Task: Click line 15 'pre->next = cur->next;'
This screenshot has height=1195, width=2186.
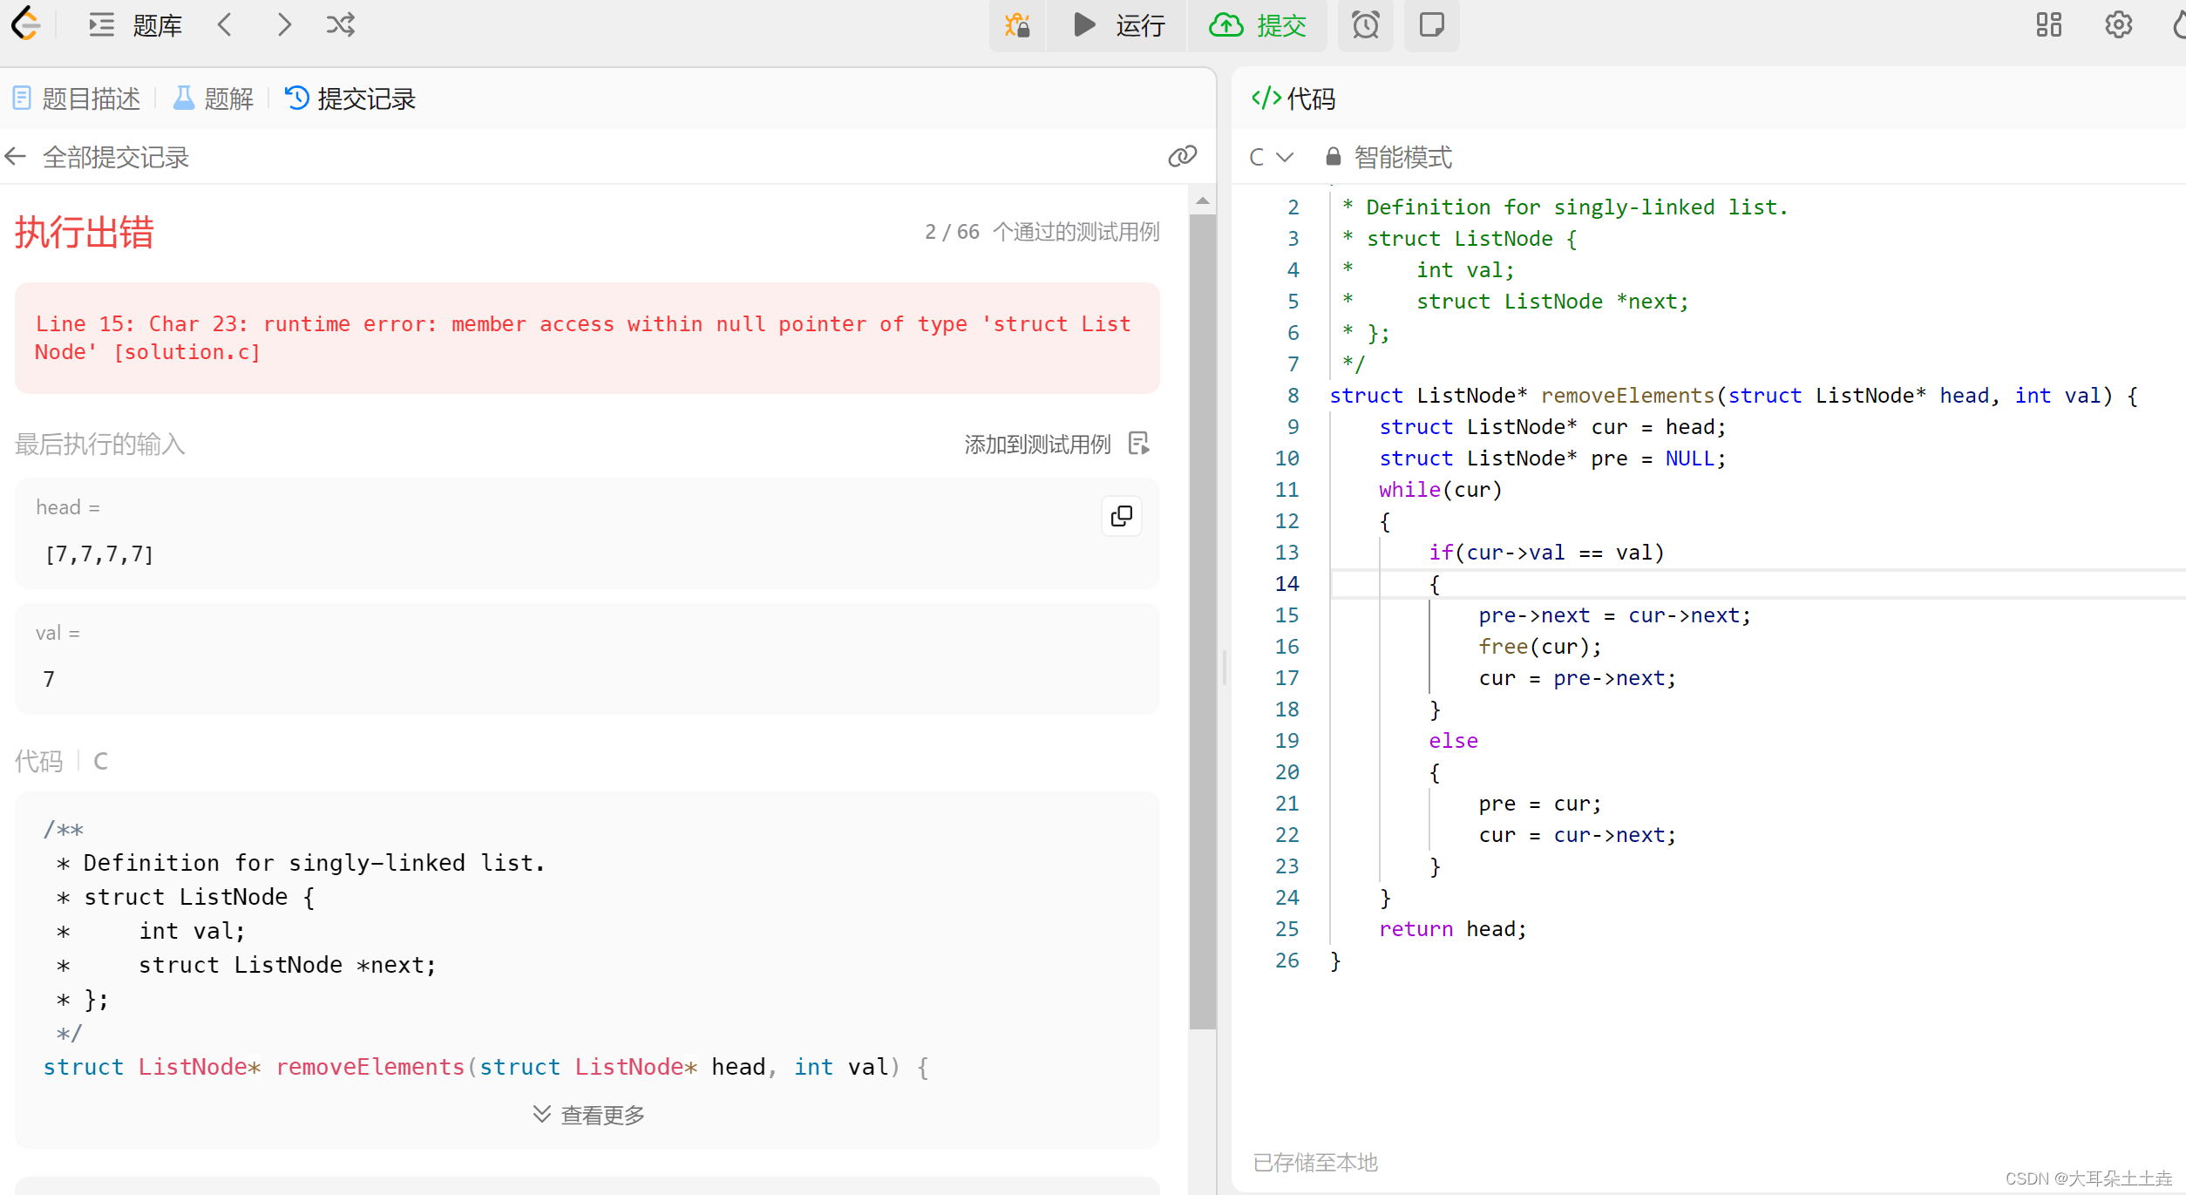Action: click(1614, 615)
